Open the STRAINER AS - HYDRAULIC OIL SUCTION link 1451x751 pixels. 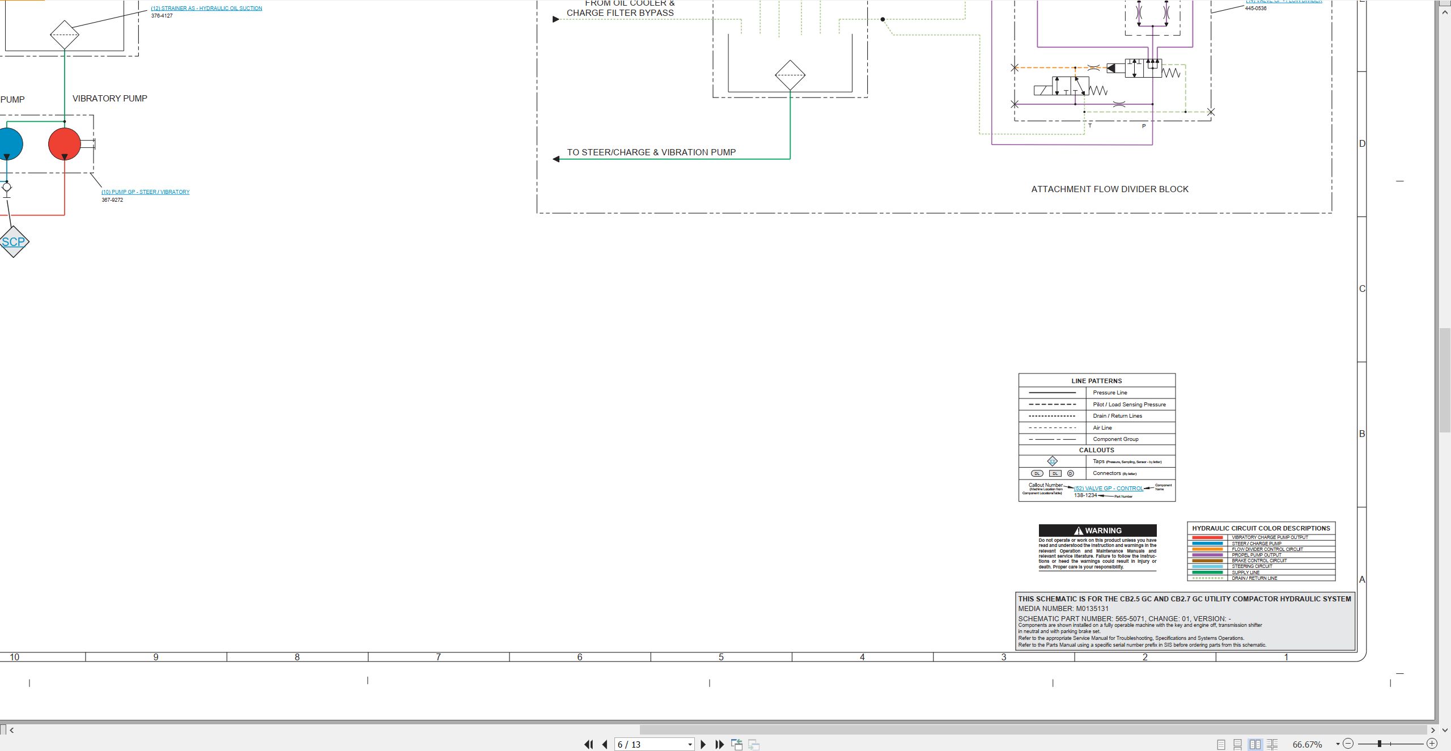pyautogui.click(x=206, y=9)
